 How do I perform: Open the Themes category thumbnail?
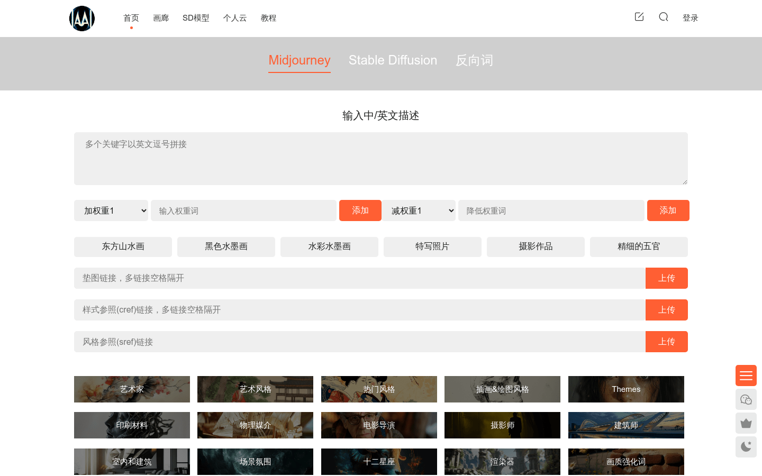click(x=626, y=389)
